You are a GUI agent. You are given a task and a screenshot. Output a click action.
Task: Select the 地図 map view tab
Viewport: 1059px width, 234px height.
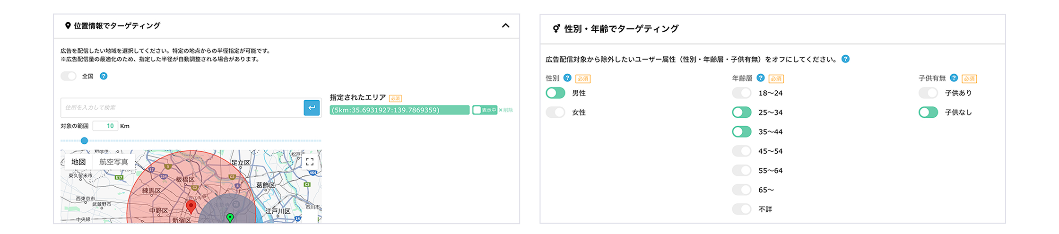coord(78,162)
